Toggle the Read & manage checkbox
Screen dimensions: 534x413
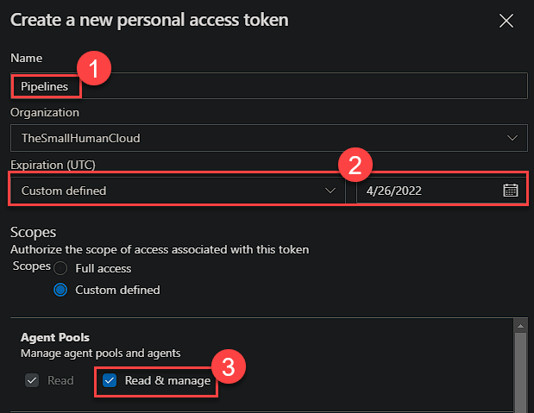coord(110,380)
